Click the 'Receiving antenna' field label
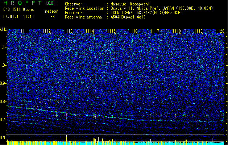 click(83, 17)
